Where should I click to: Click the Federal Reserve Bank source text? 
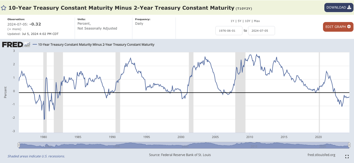(180, 155)
